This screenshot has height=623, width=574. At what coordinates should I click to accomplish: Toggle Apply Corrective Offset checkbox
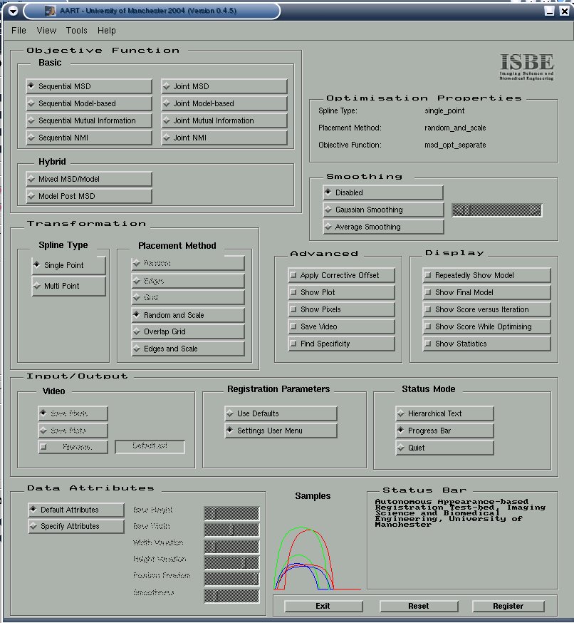click(341, 275)
